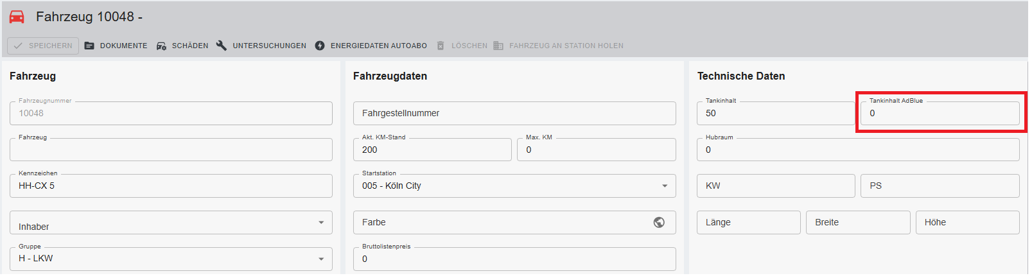The width and height of the screenshot is (1032, 278).
Task: Click the Akt. KM-Stand field
Action: click(432, 150)
